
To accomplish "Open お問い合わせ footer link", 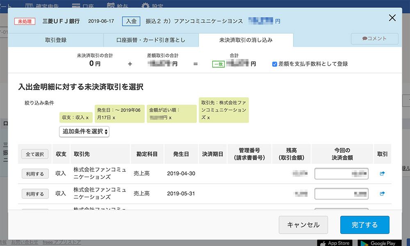I will 25,242.
